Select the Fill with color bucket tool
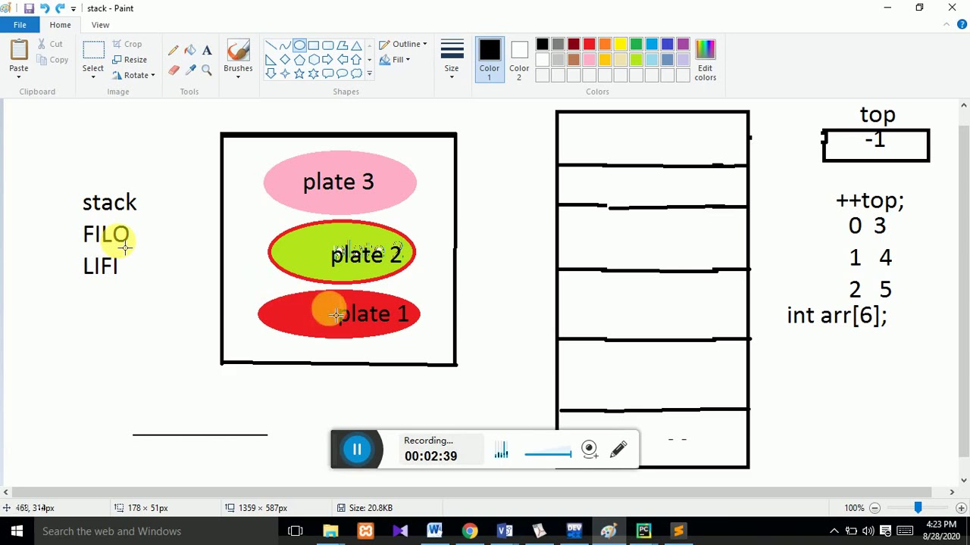970x545 pixels. tap(190, 51)
